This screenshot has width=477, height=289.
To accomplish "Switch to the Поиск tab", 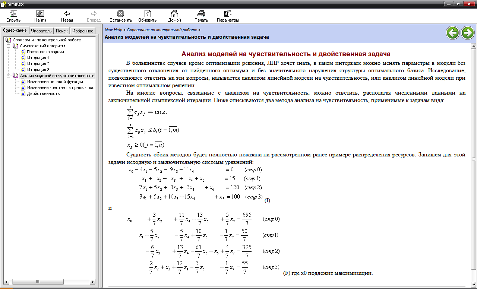I will point(62,31).
